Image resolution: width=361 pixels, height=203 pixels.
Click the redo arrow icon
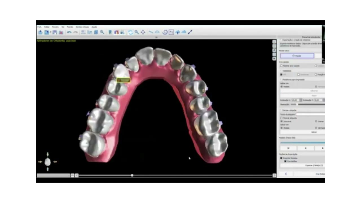[76, 32]
